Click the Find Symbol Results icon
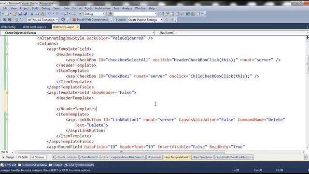The height and width of the screenshot is (174, 309). 66,165
